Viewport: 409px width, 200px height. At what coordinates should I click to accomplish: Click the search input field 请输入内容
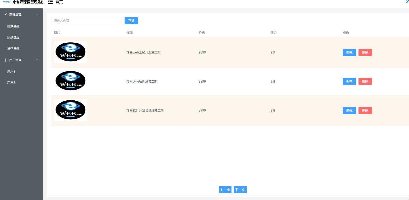click(x=88, y=21)
